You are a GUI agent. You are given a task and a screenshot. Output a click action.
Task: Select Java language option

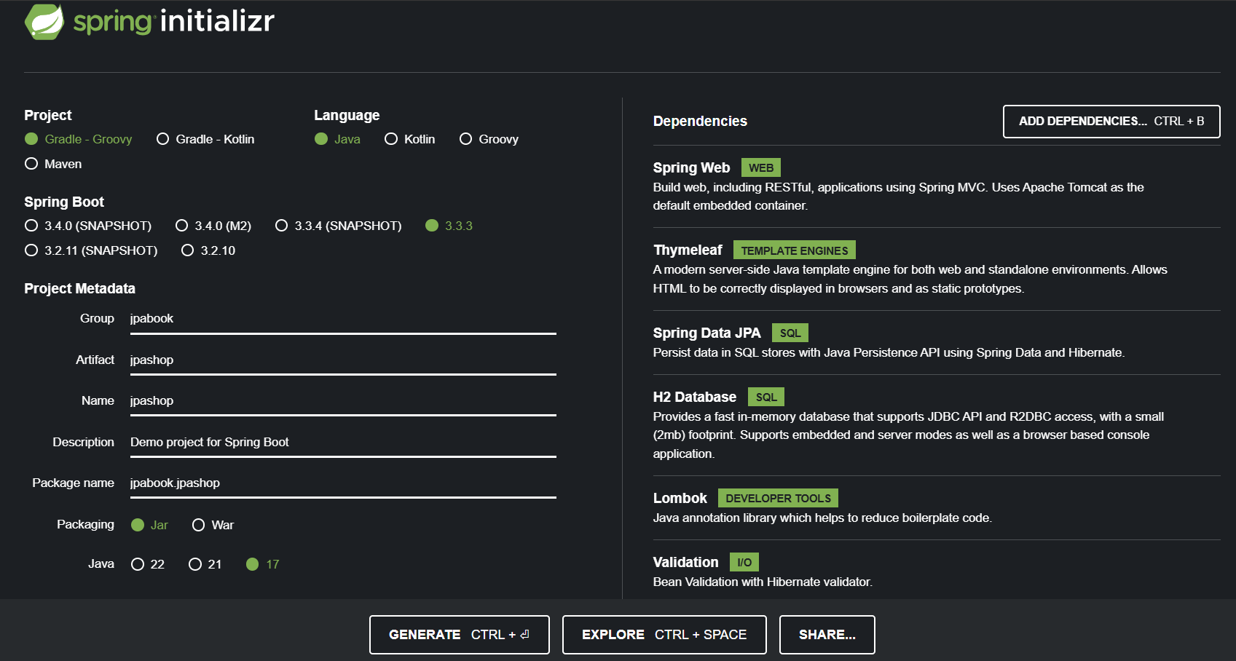337,139
